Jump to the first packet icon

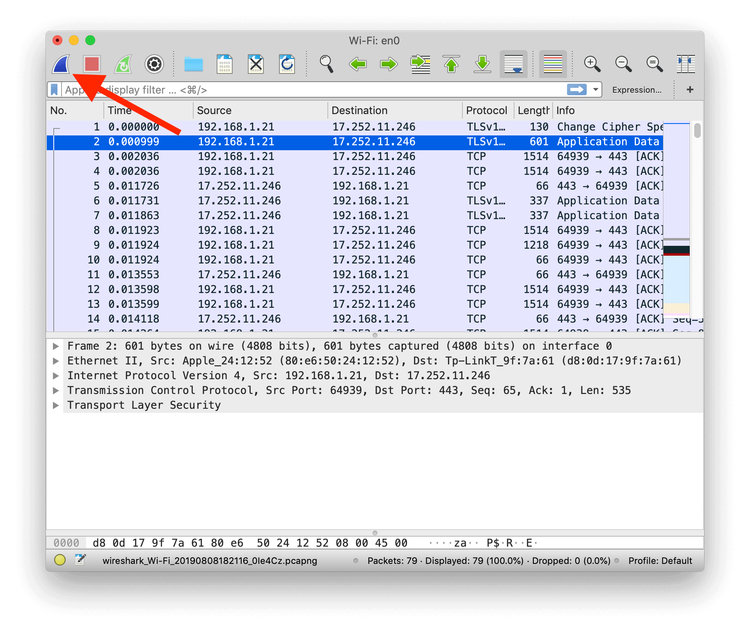(451, 64)
